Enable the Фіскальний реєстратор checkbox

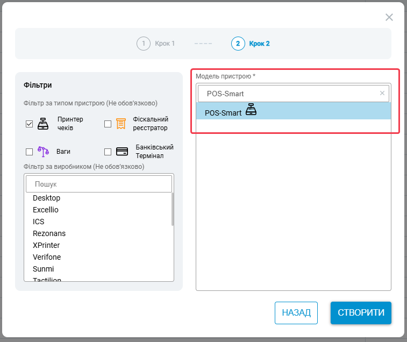[x=108, y=124]
